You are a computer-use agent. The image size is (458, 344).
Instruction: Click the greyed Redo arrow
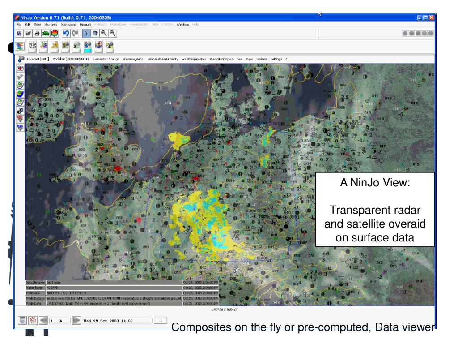[x=75, y=34]
